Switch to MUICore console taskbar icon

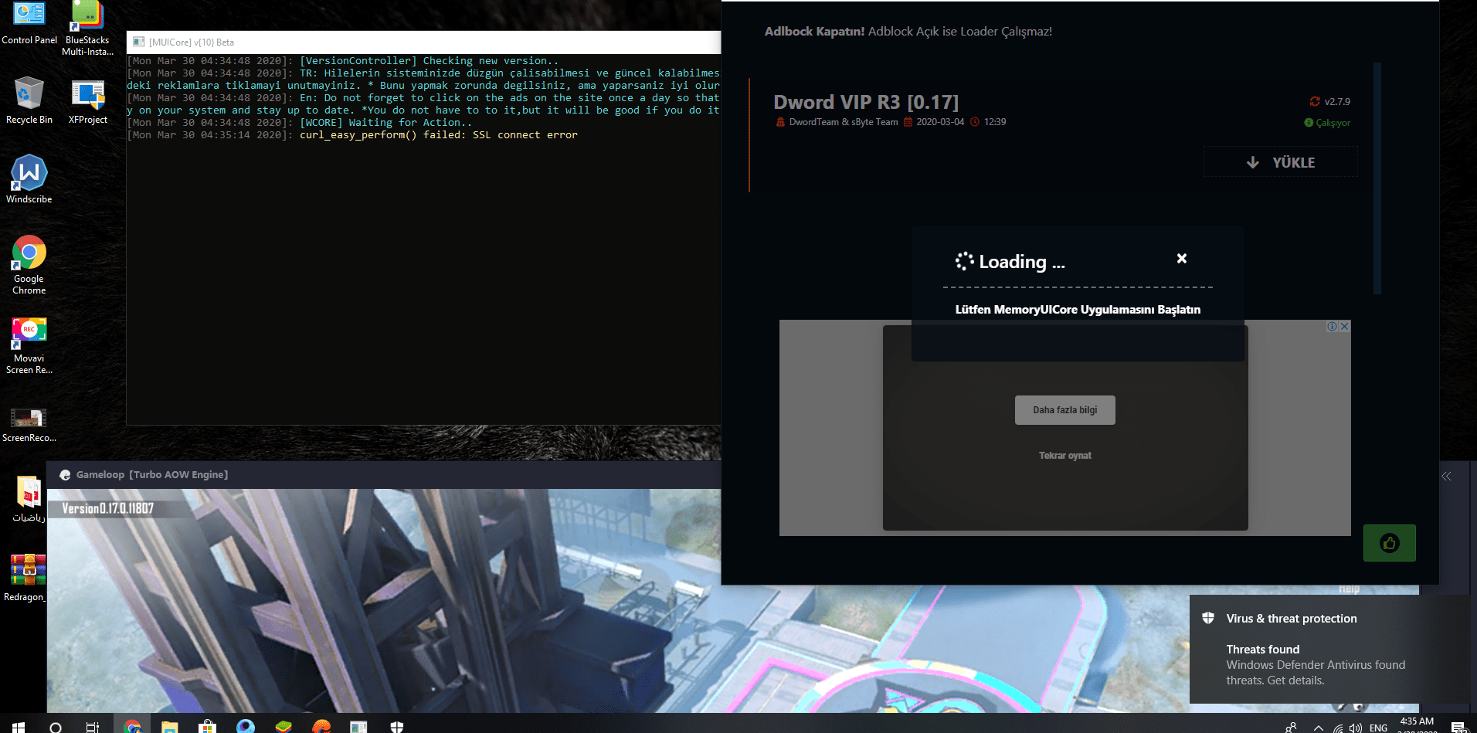click(358, 727)
